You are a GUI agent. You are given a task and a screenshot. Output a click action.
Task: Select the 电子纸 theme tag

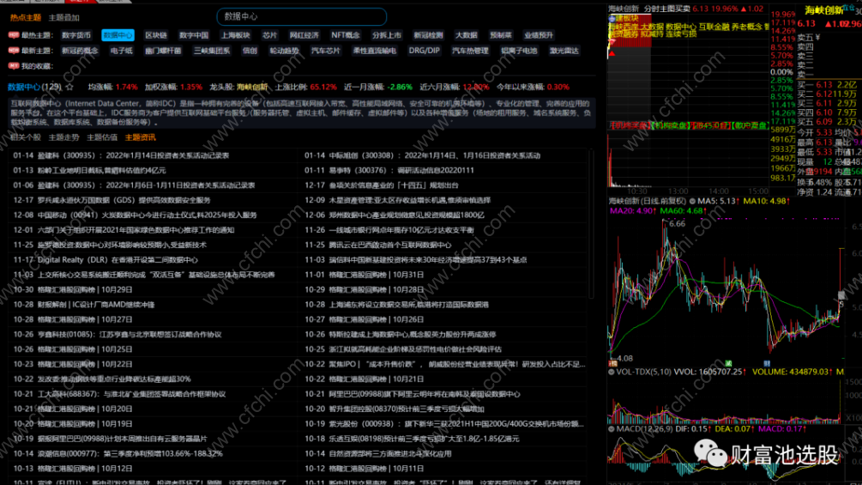click(x=122, y=51)
